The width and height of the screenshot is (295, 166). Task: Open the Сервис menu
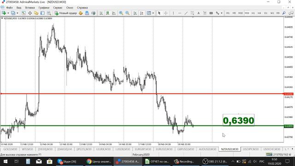pos(58,8)
